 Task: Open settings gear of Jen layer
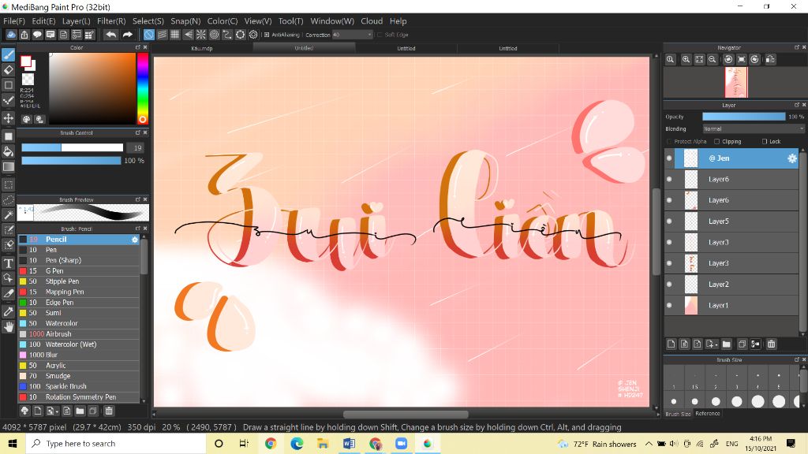click(792, 158)
